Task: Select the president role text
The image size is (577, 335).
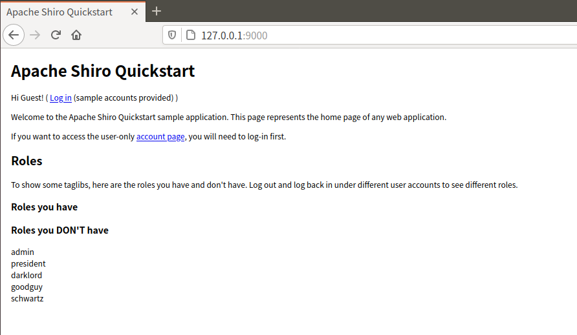Action: tap(28, 264)
